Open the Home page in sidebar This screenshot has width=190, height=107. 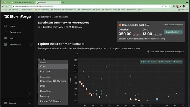(12, 26)
